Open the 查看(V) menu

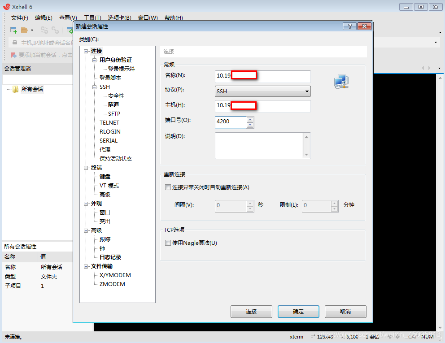pyautogui.click(x=68, y=18)
